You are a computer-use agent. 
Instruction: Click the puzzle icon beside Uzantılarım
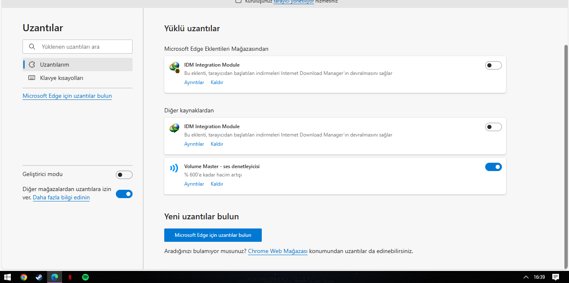point(32,65)
